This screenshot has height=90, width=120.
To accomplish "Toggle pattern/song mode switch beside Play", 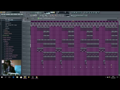I will pyautogui.click(x=31, y=15).
